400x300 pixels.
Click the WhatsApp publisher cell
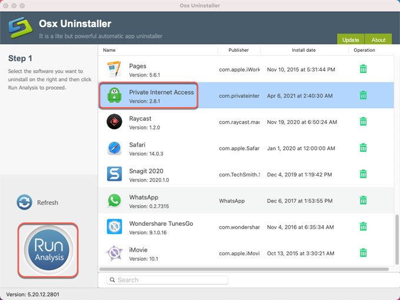[232, 201]
